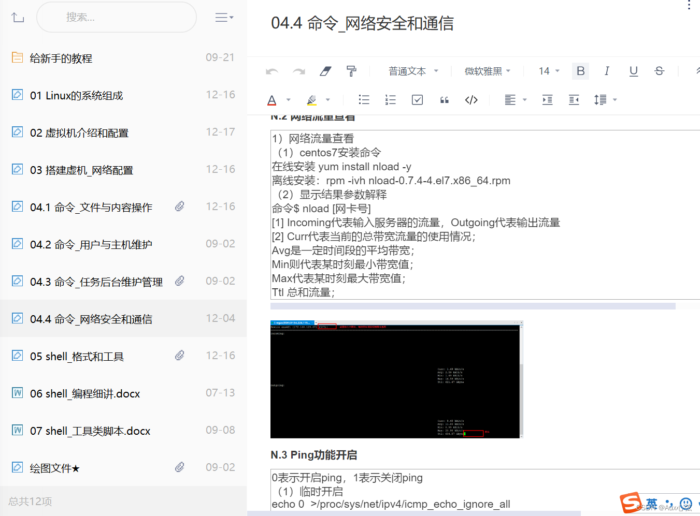Click the folder icon of 给新手的教程
This screenshot has height=516, width=700.
coord(18,57)
